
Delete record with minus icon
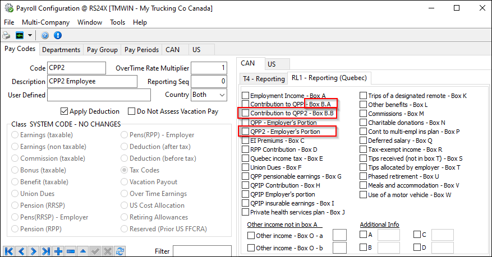tap(71, 251)
